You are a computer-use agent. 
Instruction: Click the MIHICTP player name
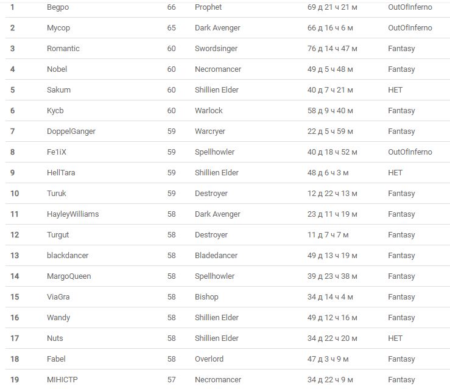[62, 380]
